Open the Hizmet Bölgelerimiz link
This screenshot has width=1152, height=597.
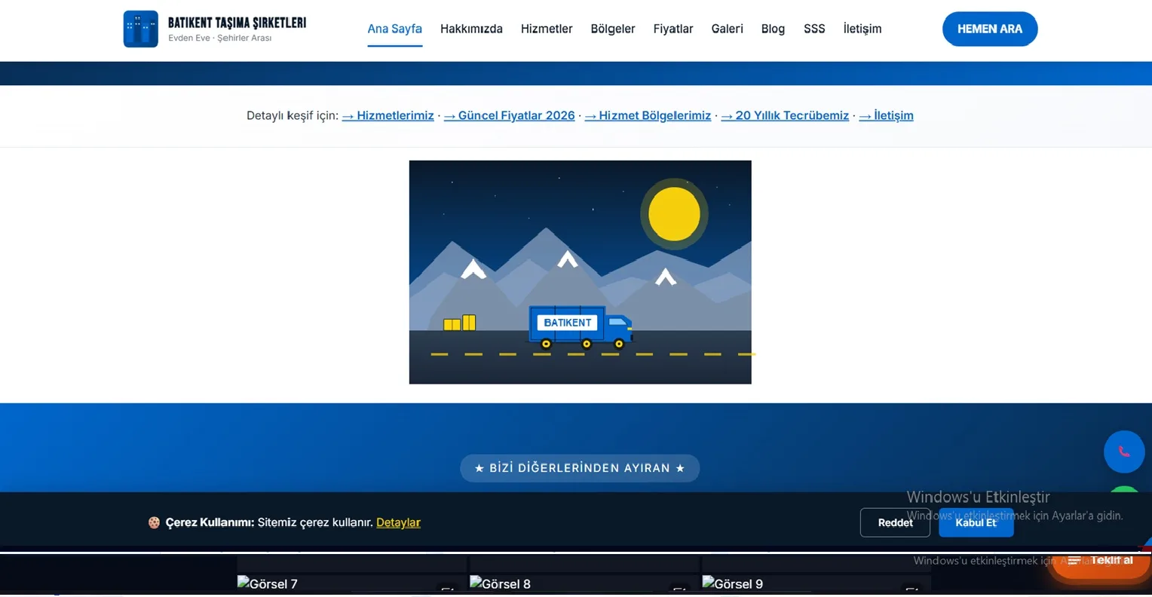pyautogui.click(x=648, y=115)
